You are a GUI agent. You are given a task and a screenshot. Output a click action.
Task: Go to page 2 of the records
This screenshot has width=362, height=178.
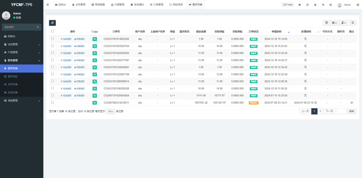320,111
